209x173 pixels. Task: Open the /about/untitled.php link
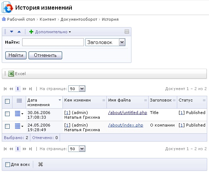click(x=128, y=113)
